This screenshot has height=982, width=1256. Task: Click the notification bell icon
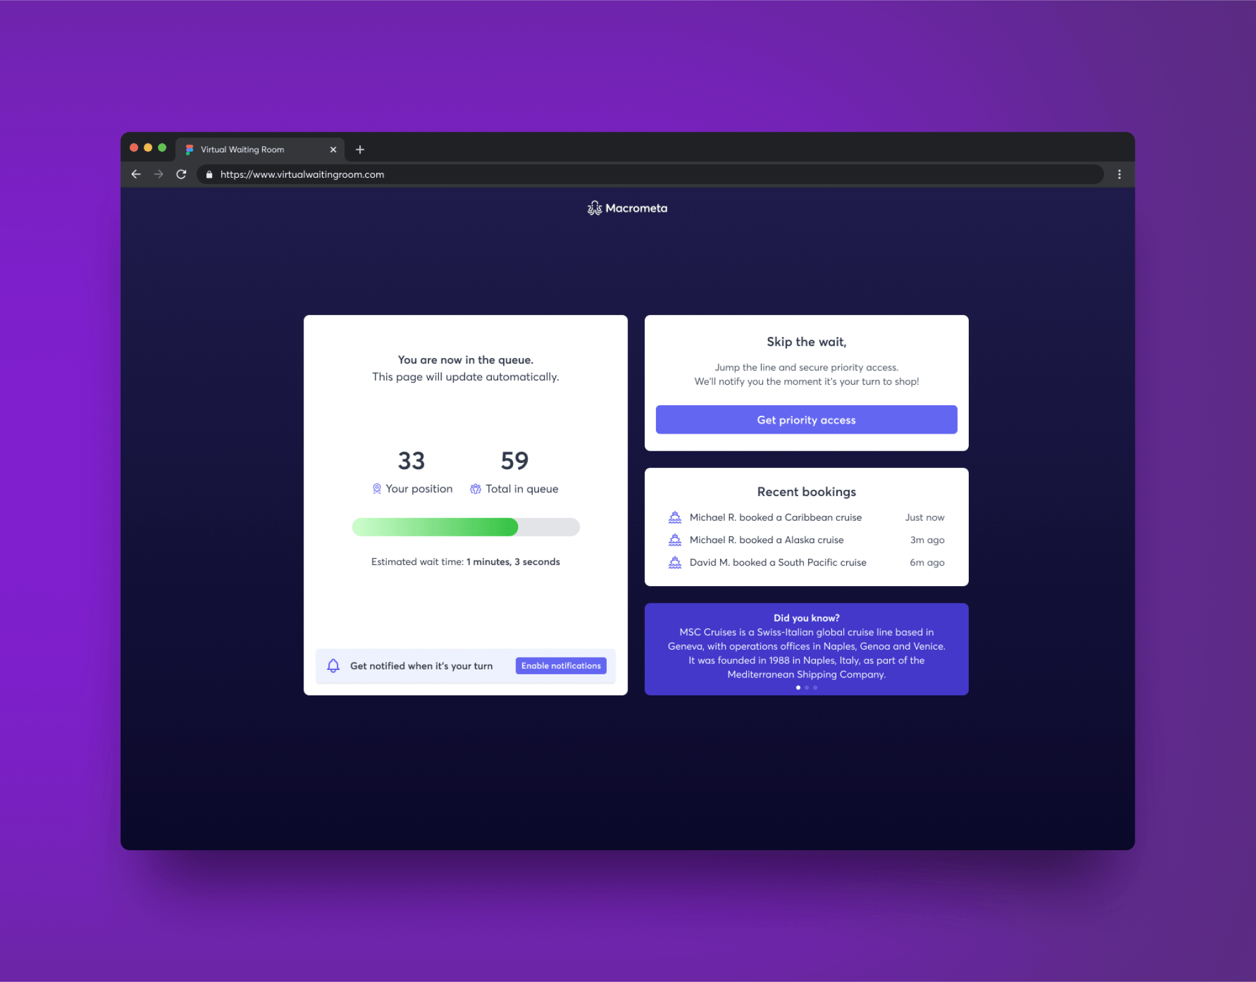pos(333,666)
